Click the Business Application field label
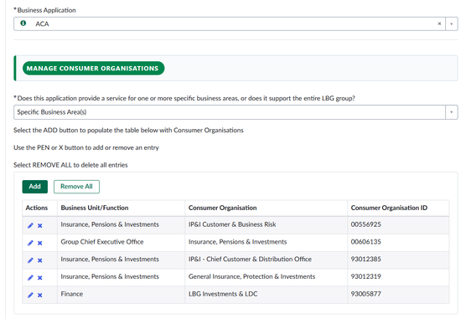Image resolution: width=466 pixels, height=319 pixels. 45,10
